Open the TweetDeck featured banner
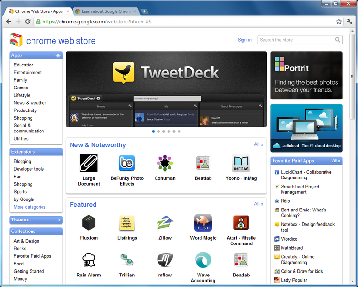358x287 pixels. (x=166, y=89)
